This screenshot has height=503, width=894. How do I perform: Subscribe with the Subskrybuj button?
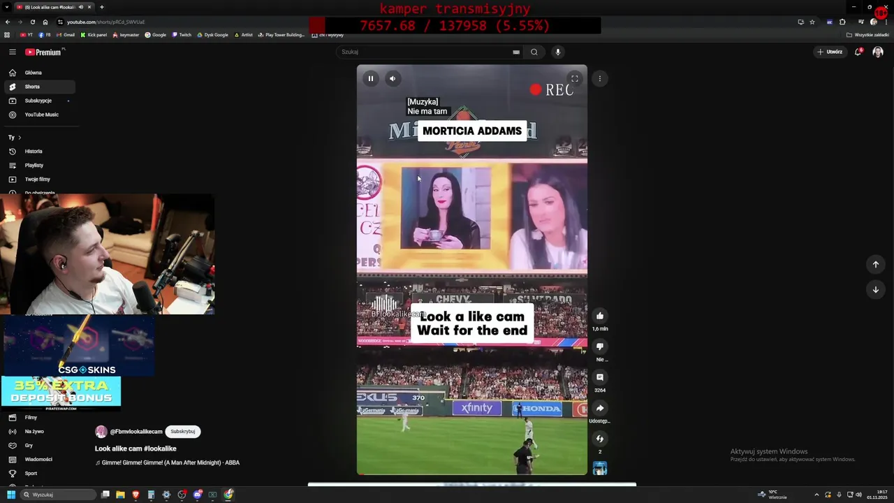coord(183,432)
